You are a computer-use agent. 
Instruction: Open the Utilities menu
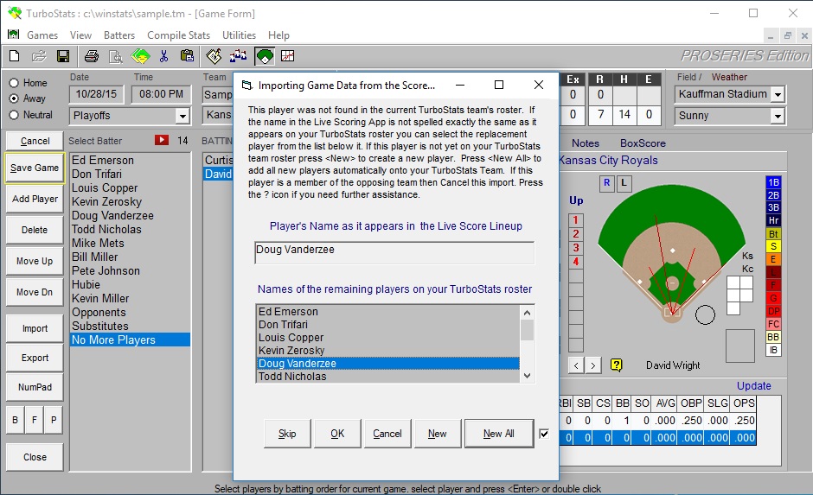[239, 35]
